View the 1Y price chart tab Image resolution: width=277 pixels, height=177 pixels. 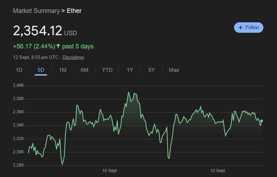coord(130,70)
